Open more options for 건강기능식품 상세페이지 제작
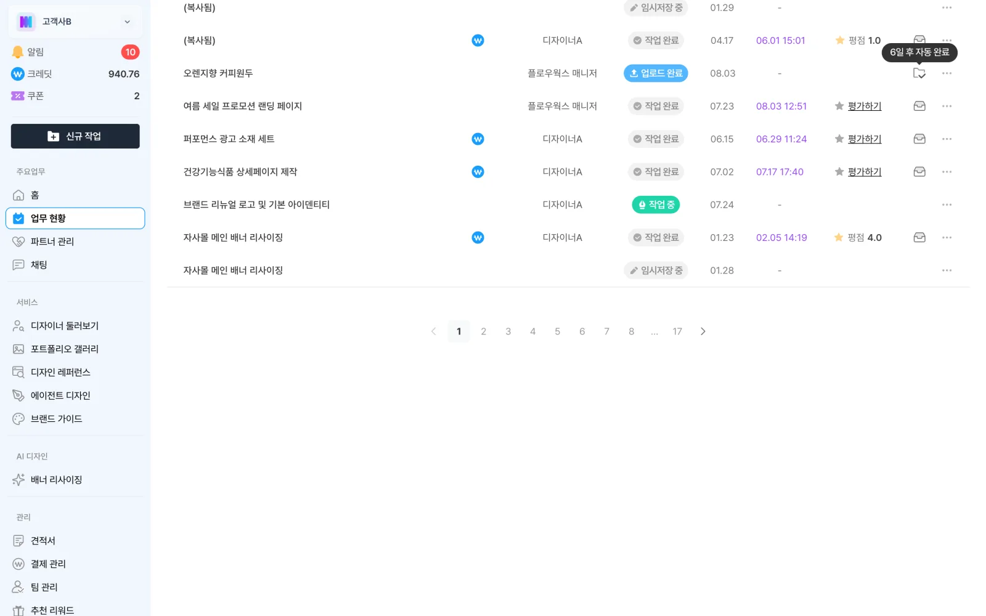This screenshot has width=986, height=616. pos(947,172)
